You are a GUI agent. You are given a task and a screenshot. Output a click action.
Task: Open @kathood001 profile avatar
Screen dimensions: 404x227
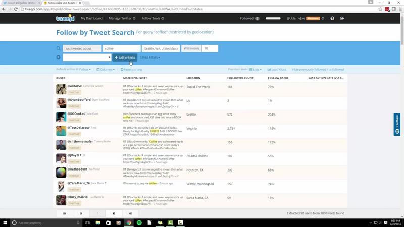pos(61,173)
